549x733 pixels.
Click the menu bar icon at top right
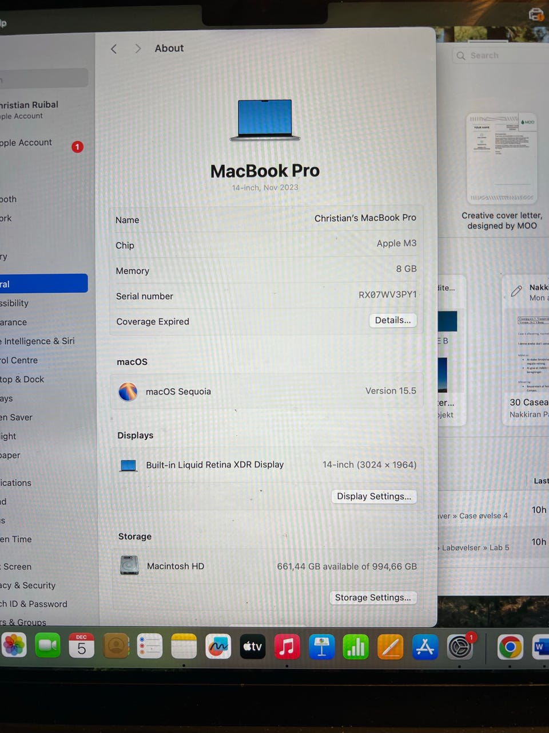tap(536, 15)
